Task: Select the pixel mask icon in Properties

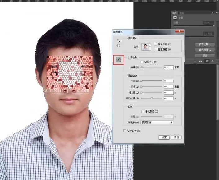Action: tap(175, 18)
